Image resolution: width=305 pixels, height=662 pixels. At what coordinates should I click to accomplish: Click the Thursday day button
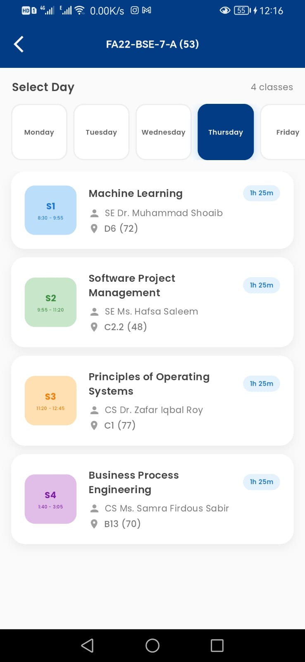coord(226,132)
